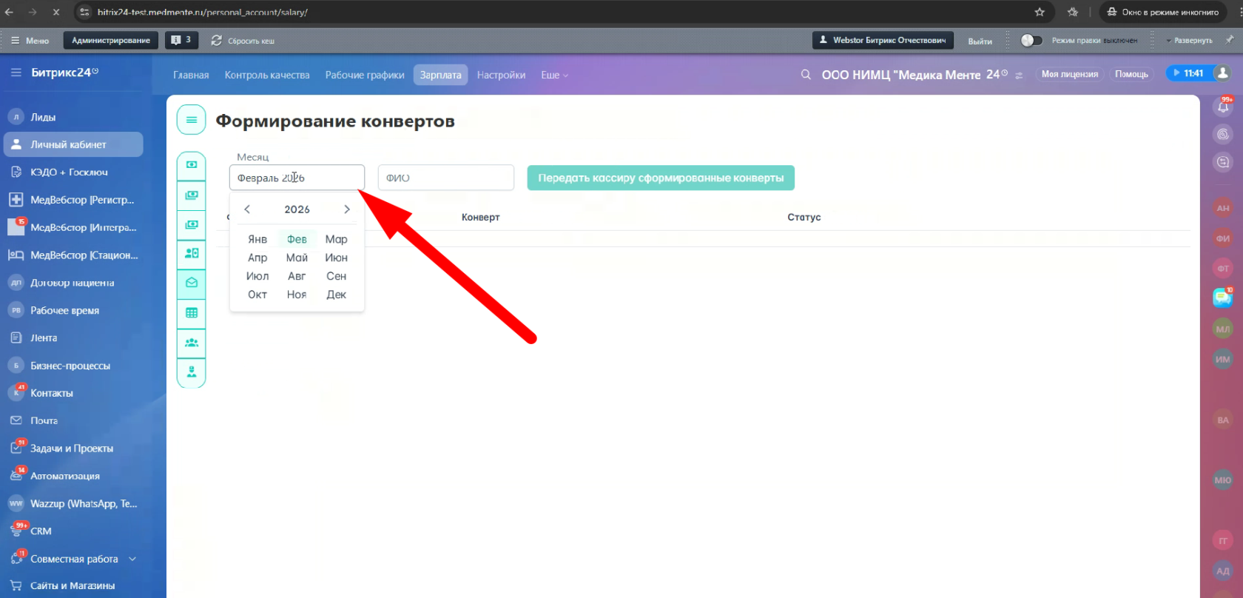
Task: Pin the admin panel with pushpin icon
Action: pyautogui.click(x=1230, y=40)
